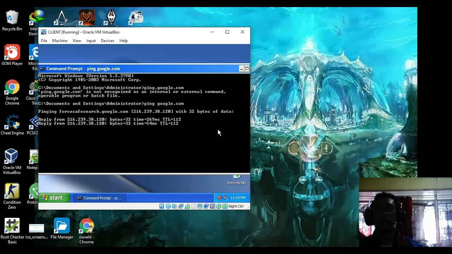Click the shared folders icon in VM status bar
Viewport: 452px width, 254px height.
coord(194,206)
